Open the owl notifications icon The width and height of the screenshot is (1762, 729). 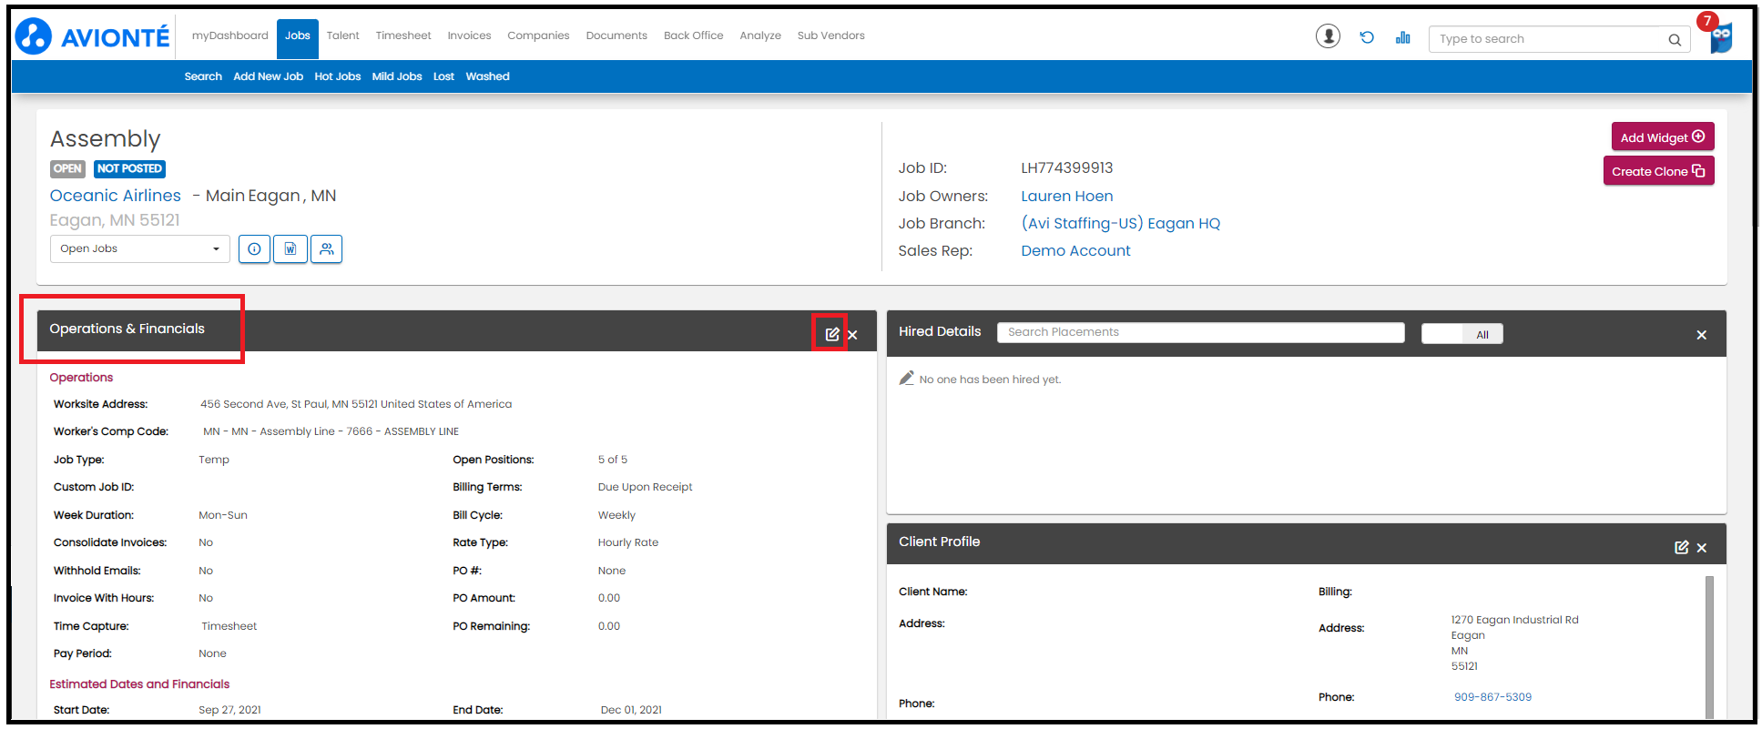coord(1720,37)
